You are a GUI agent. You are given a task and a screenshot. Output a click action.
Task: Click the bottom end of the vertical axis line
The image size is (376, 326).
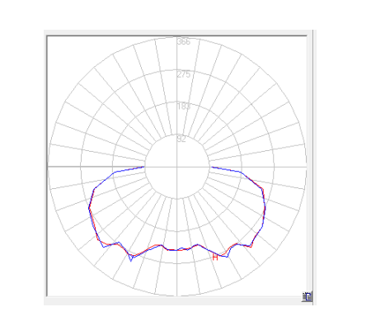tap(177, 295)
